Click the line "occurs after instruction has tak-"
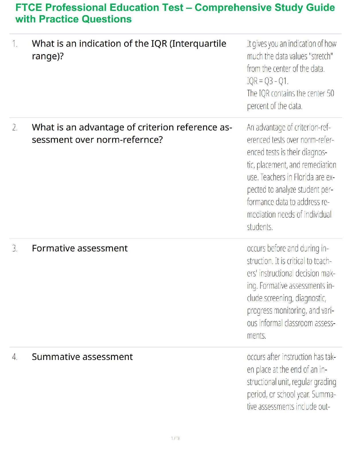This screenshot has width=351, height=454. click(291, 357)
